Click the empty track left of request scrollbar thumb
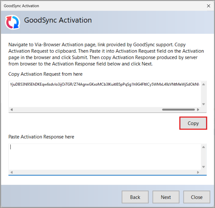This screenshot has height=208, width=215. (88, 110)
